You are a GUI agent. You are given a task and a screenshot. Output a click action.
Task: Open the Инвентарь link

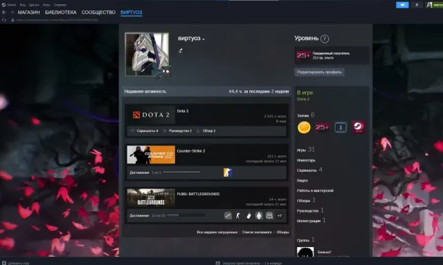[306, 160]
